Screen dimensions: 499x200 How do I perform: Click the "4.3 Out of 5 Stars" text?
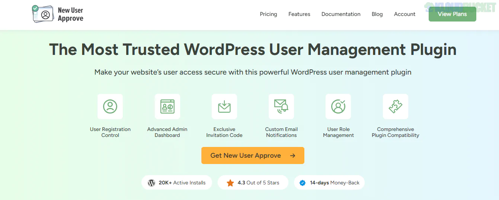pos(258,183)
